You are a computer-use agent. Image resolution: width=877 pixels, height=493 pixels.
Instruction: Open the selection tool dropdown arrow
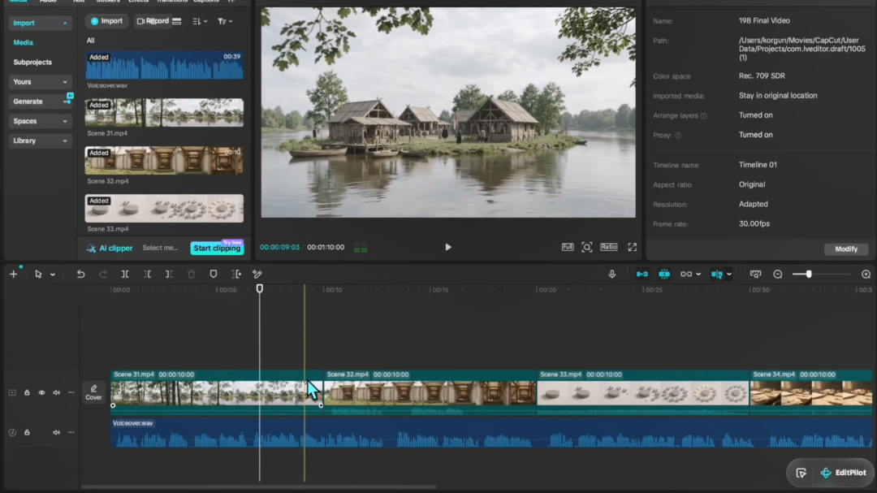point(53,275)
